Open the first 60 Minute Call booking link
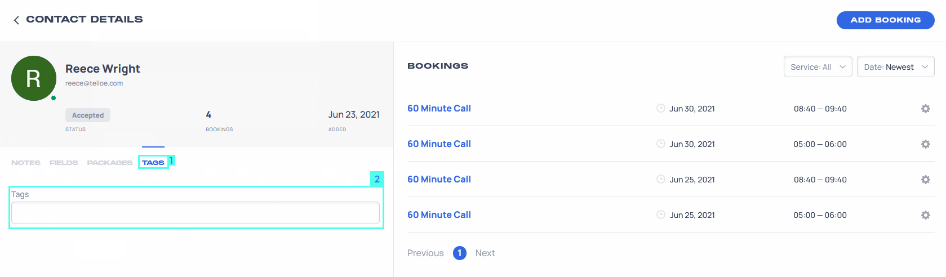 [439, 108]
